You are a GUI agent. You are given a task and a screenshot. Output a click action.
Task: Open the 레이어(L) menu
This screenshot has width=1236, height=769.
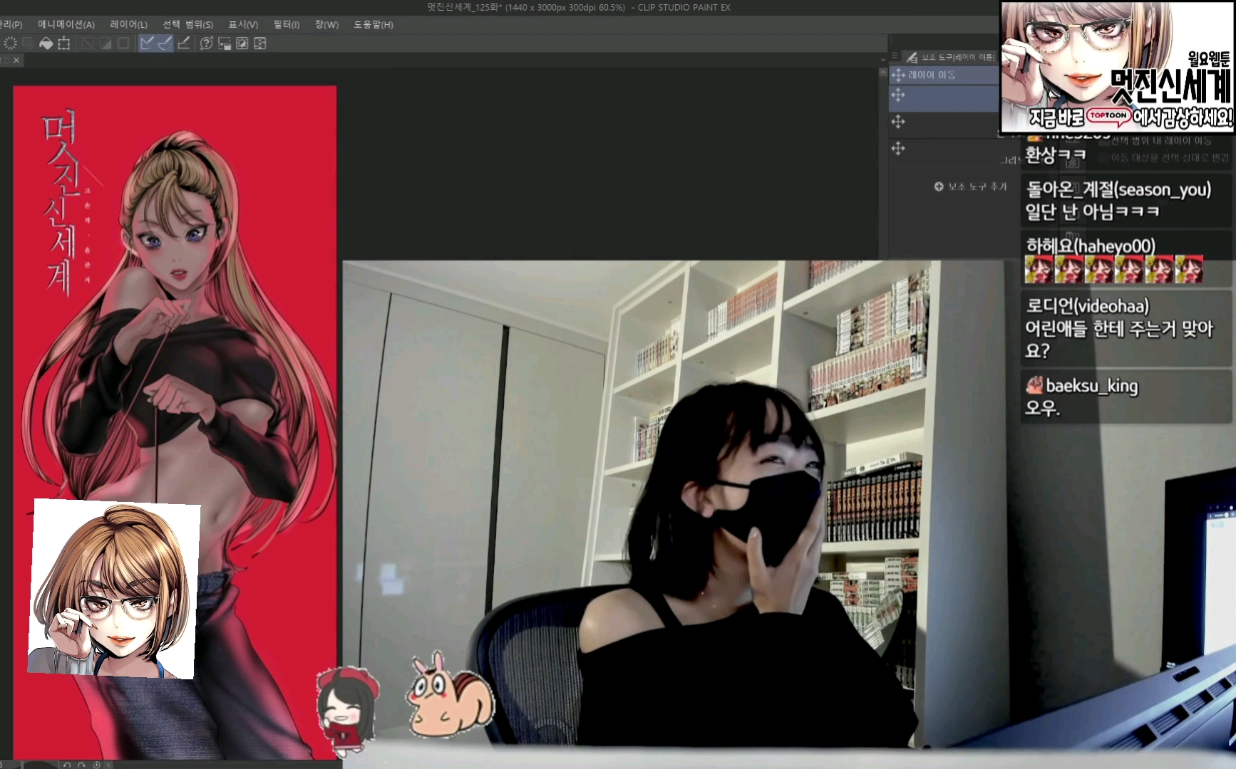coord(128,24)
